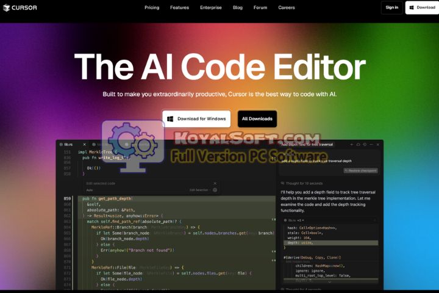This screenshot has width=439, height=293.
Task: Click the Windows logo in Download for Windows
Action: click(x=170, y=119)
